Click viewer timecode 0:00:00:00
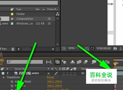Image resolution: width=123 pixels, height=90 pixels. pyautogui.click(x=104, y=48)
